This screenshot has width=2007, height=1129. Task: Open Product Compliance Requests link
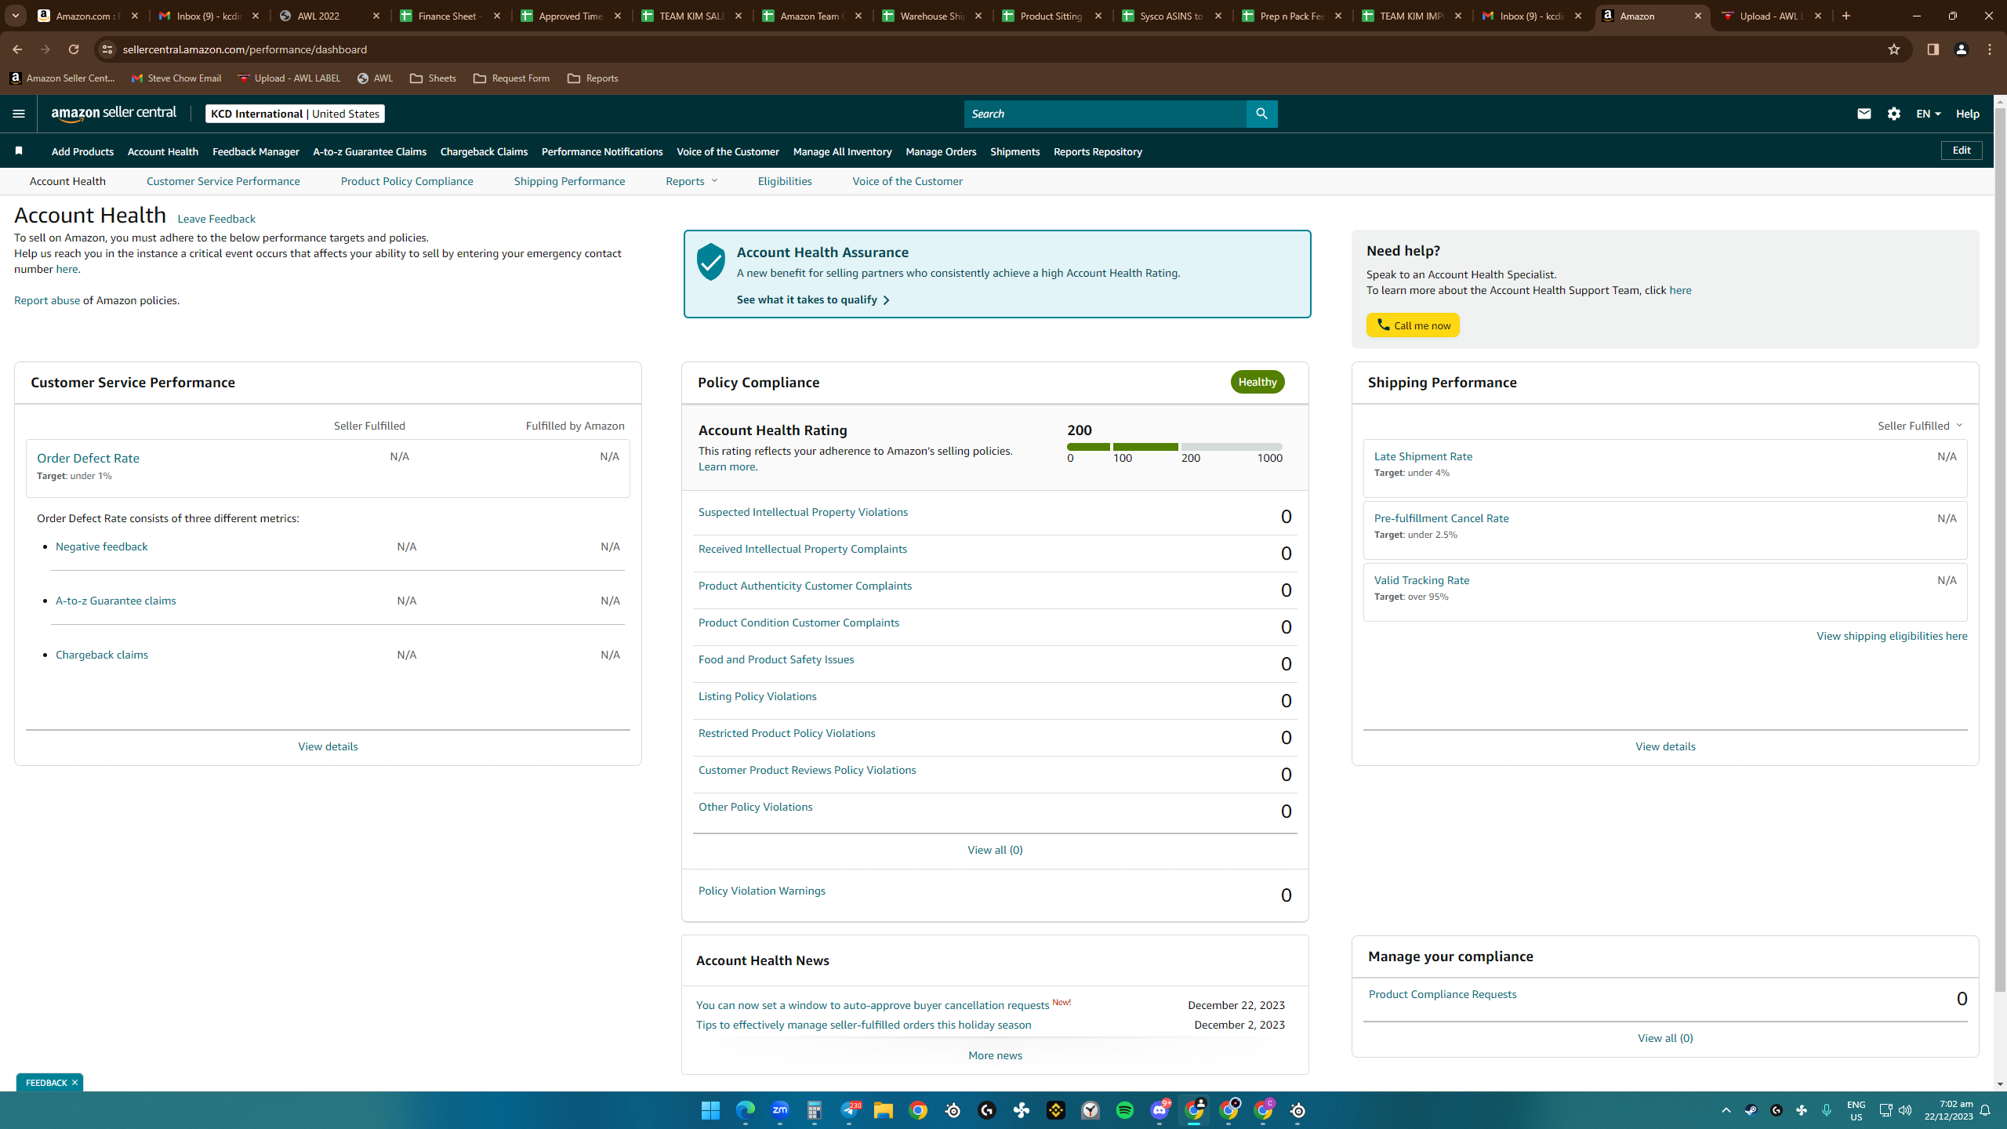pos(1443,994)
